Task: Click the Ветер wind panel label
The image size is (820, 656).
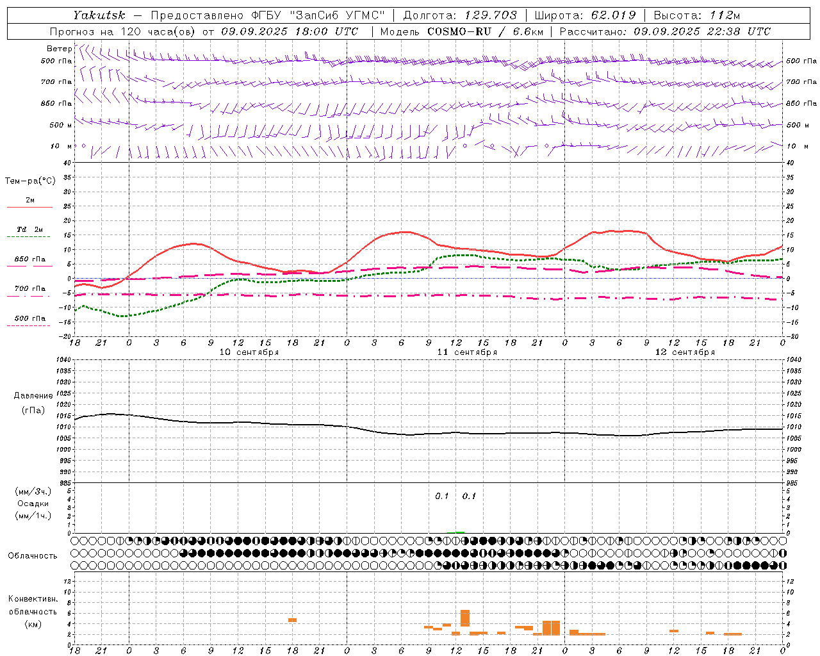Action: click(59, 49)
